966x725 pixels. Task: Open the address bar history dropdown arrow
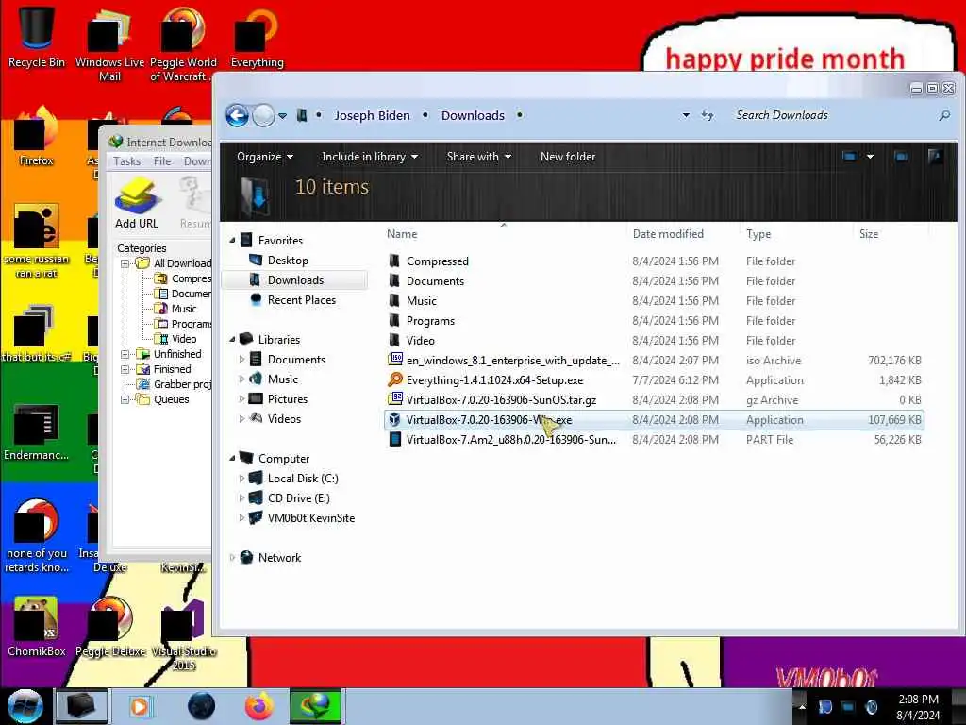coord(686,115)
